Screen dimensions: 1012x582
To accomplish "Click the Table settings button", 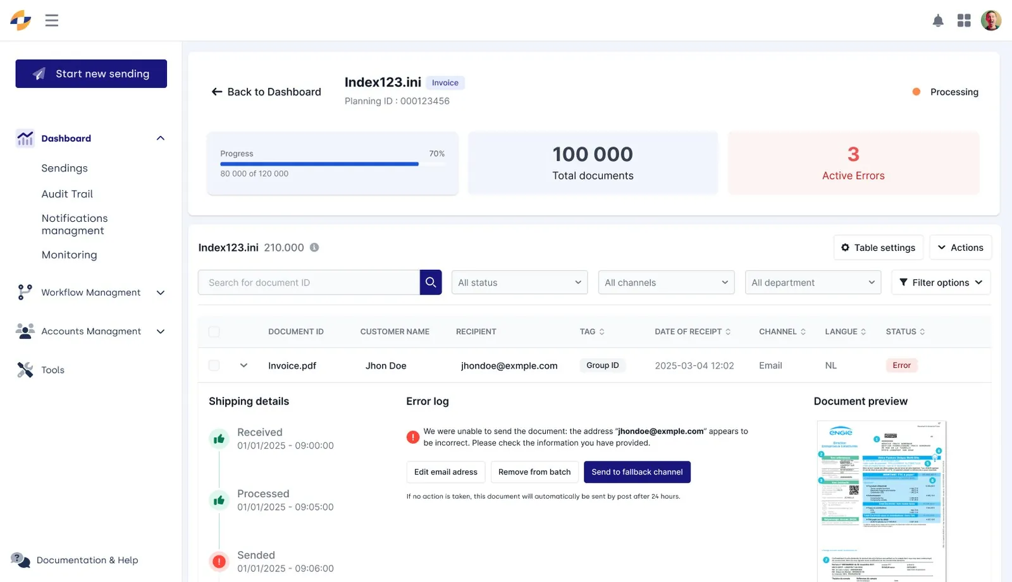I will 879,248.
